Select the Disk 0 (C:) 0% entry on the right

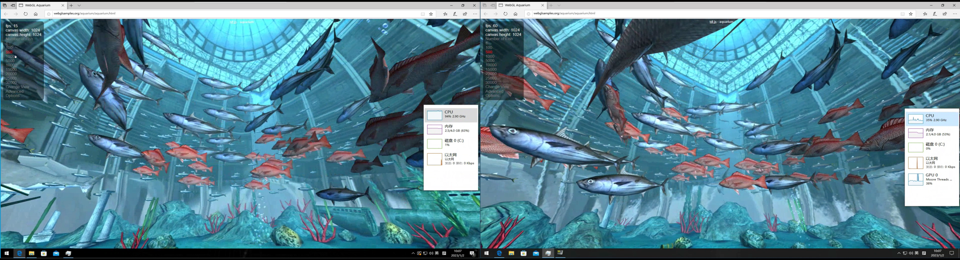(931, 147)
